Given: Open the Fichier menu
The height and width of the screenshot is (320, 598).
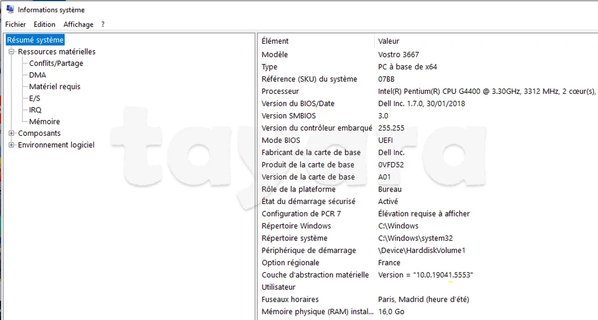Looking at the screenshot, I should (16, 25).
